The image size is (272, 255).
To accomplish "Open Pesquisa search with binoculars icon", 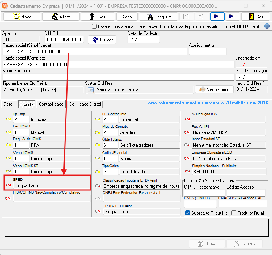I will point(159,17).
